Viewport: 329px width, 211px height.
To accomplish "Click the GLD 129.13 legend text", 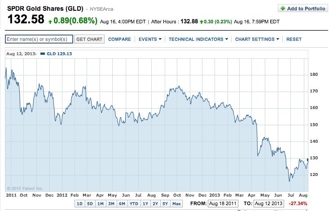I will click(59, 54).
